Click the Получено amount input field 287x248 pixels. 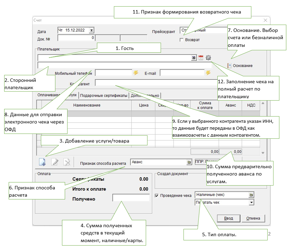131,198
